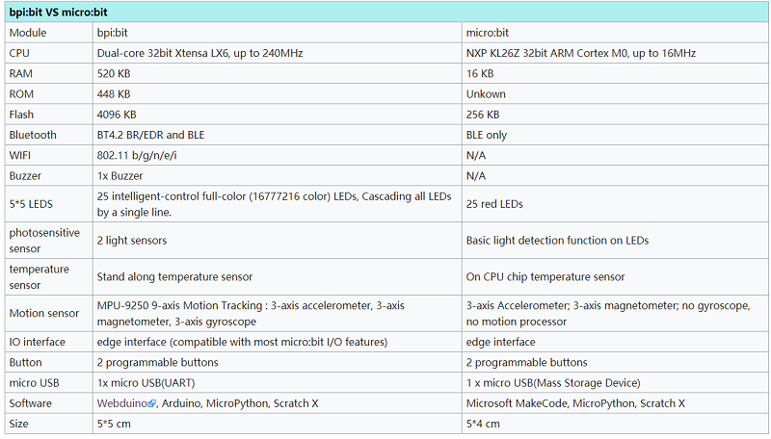The image size is (771, 439).
Task: Click the 'BT4.2 BR/EDR and BLE' cell
Action: (x=278, y=135)
